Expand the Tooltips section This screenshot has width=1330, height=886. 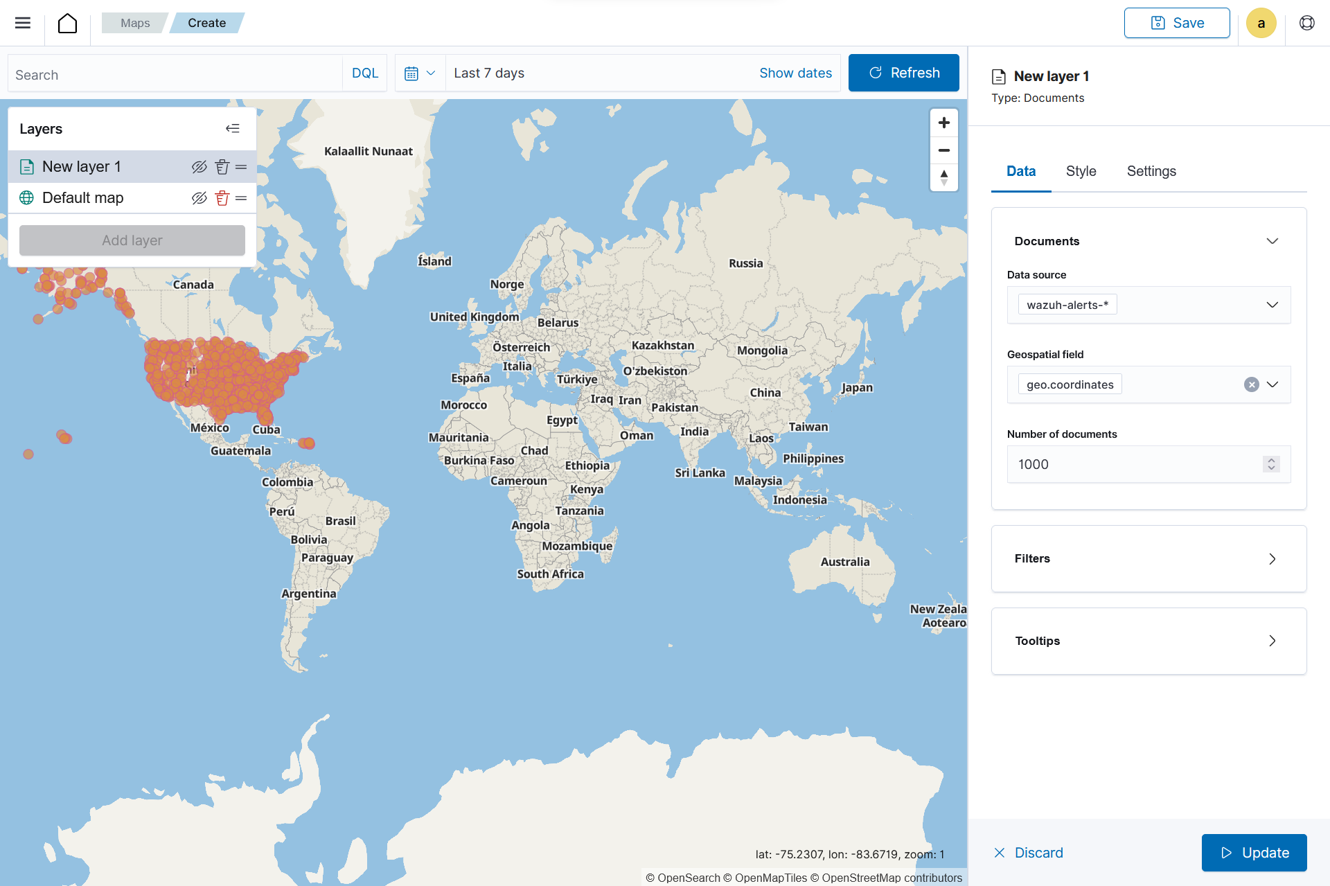coord(1149,641)
